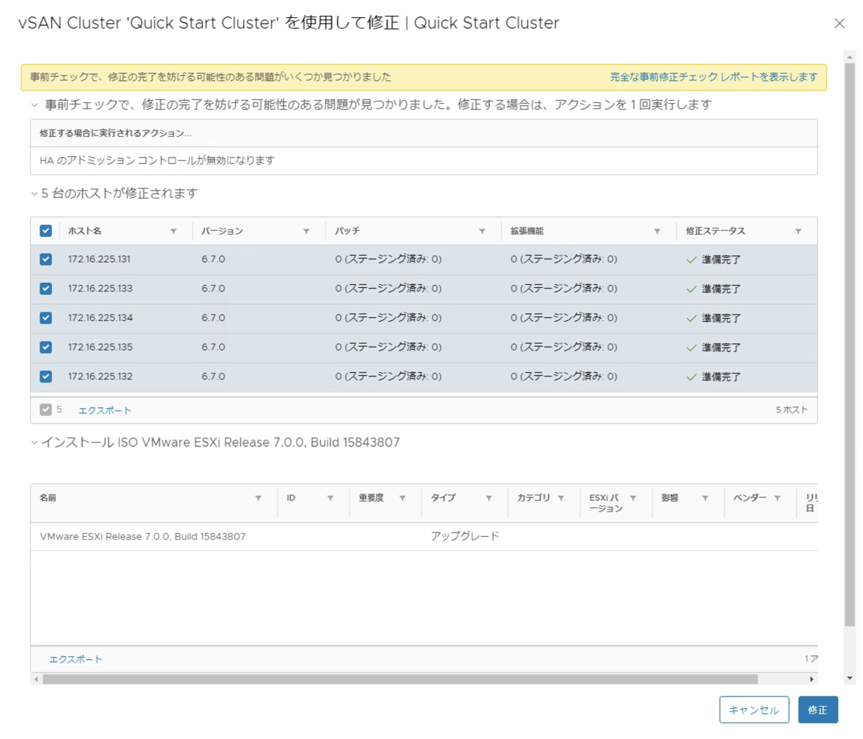Screen dimensions: 863x739
Task: Uncheck host 172.16.225.133
Action: point(46,289)
